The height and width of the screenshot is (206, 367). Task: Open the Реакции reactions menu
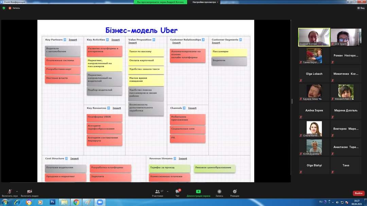point(234,193)
